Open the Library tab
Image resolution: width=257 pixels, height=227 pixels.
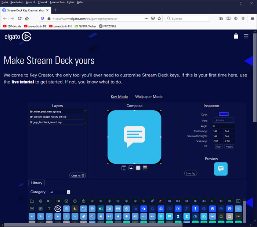(x=37, y=183)
